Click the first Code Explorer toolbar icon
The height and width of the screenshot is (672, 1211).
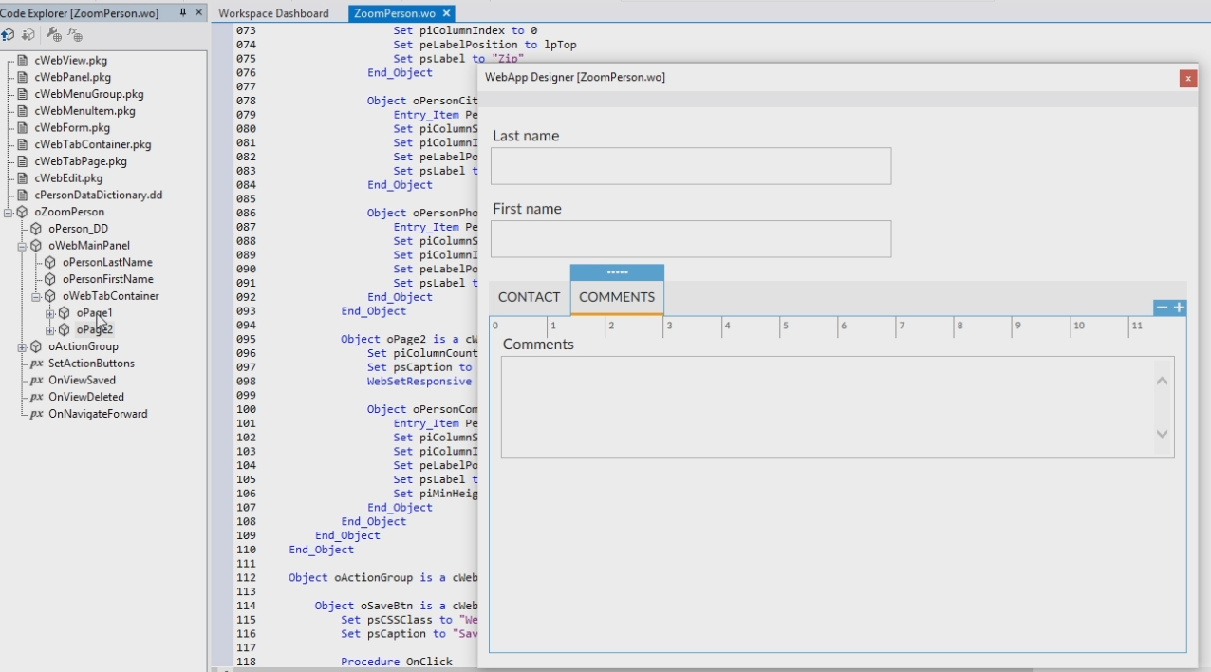coord(8,35)
